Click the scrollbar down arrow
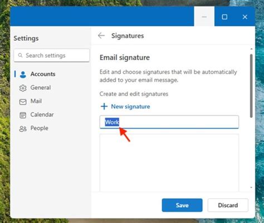Image resolution: width=264 pixels, height=223 pixels. [251, 187]
